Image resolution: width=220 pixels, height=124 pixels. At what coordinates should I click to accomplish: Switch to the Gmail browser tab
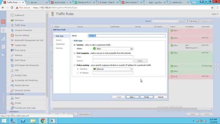click(108, 2)
